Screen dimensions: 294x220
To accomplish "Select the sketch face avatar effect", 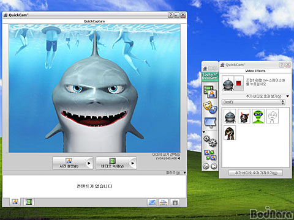I will tap(273, 116).
